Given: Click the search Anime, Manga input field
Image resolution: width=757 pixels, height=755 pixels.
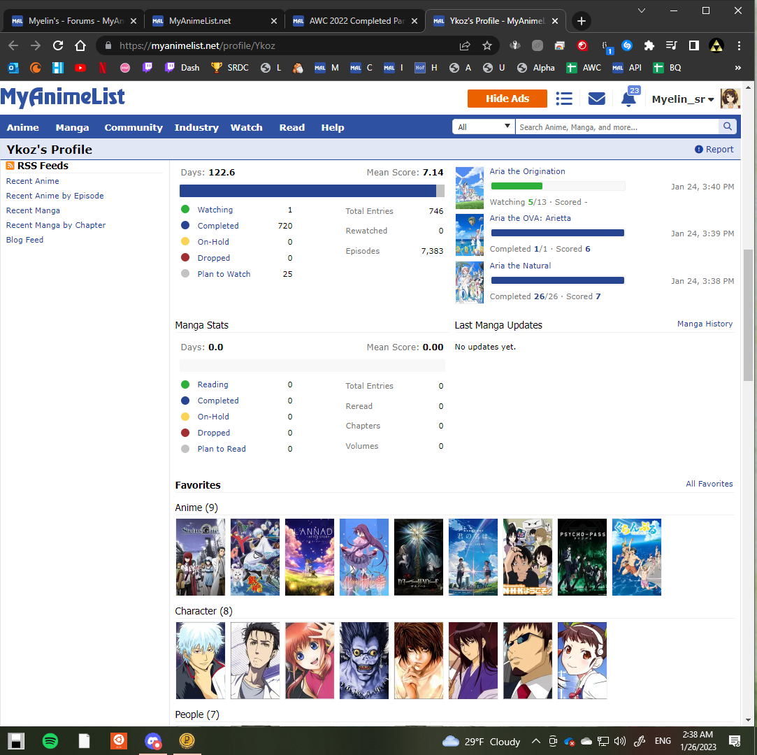Looking at the screenshot, I should pos(617,127).
